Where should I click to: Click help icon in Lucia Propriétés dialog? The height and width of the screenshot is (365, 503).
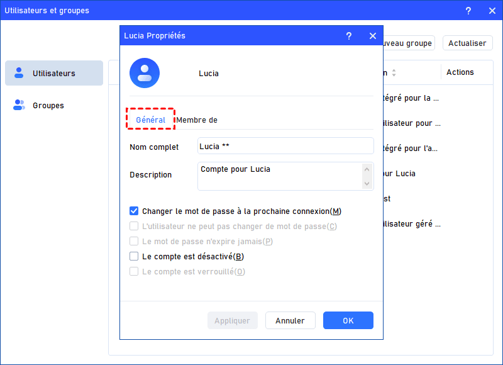pyautogui.click(x=349, y=36)
